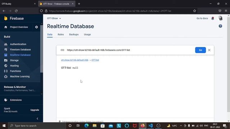Screen dimensions: 230x129
Task: Reload the current page
Action: [16, 11]
